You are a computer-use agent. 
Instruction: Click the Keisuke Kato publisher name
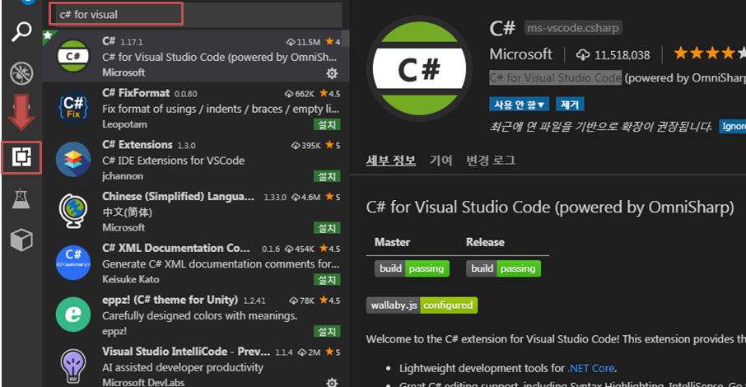[131, 279]
